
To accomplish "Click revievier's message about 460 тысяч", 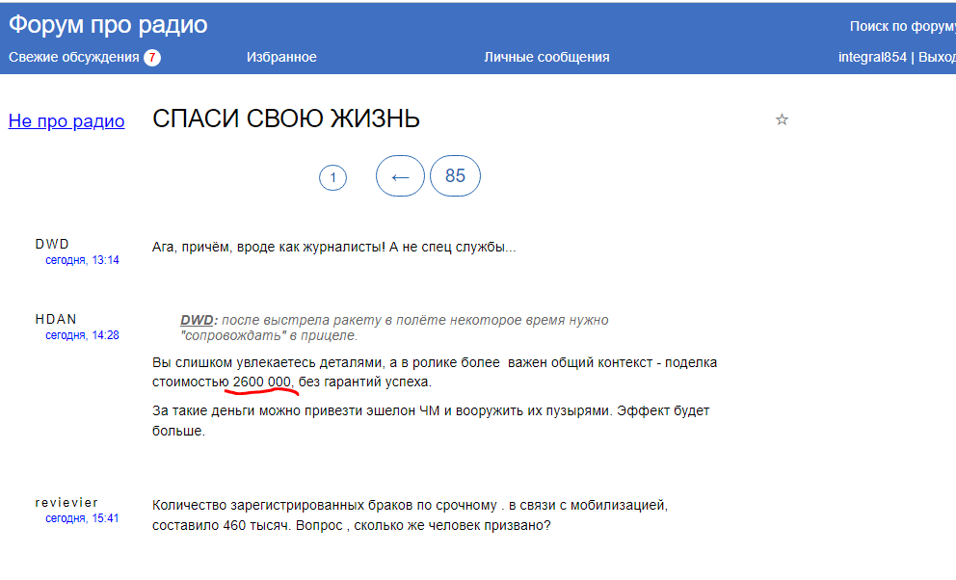I will (411, 515).
